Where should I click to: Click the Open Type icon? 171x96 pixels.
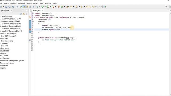(x=68, y=7)
